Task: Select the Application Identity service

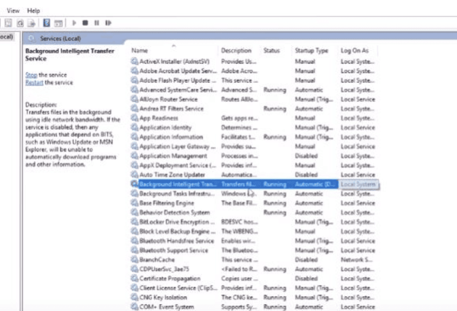Action: [x=254, y=127]
